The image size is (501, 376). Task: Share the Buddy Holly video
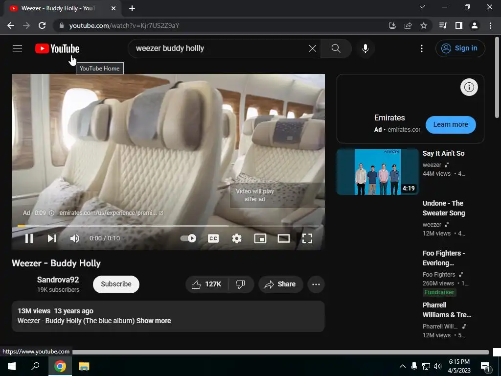[x=280, y=284]
